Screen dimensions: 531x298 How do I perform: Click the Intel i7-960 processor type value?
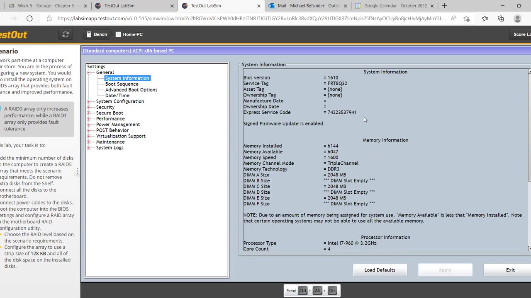[x=352, y=243]
